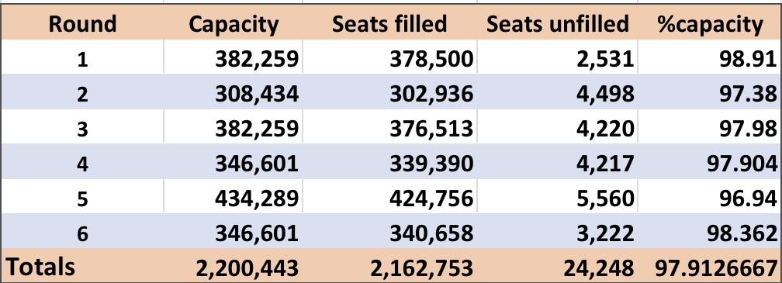Select the percentage cell 98.362
This screenshot has height=283, width=782.
(x=709, y=231)
